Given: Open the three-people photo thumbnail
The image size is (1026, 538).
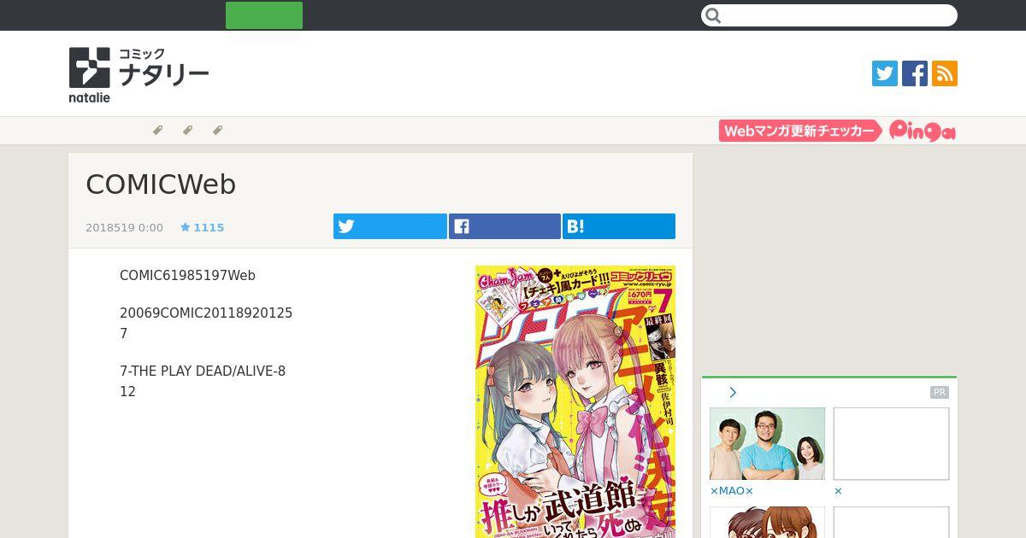Looking at the screenshot, I should coord(767,443).
